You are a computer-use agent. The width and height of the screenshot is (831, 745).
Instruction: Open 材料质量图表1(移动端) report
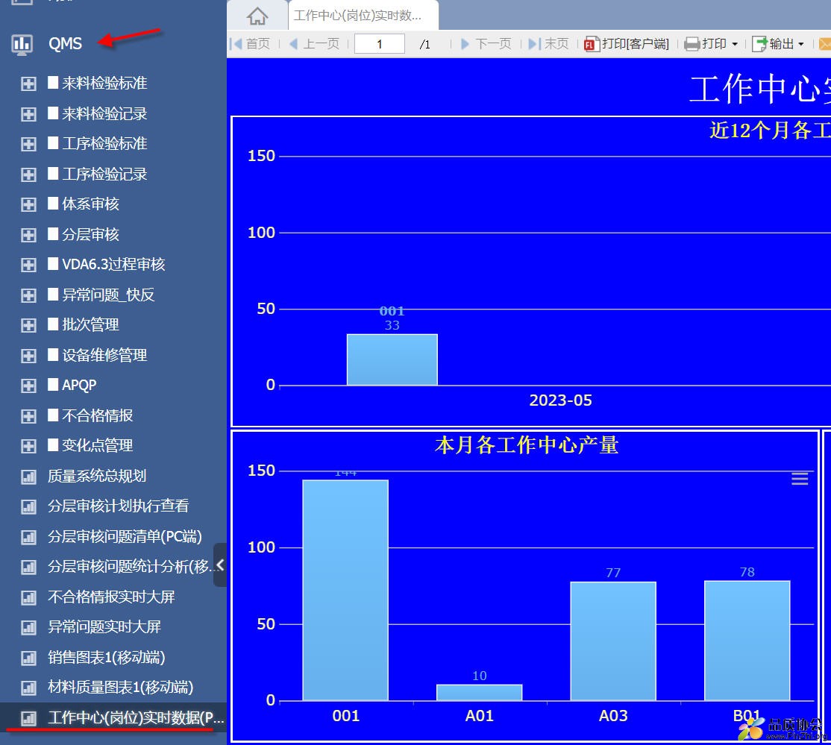click(121, 688)
